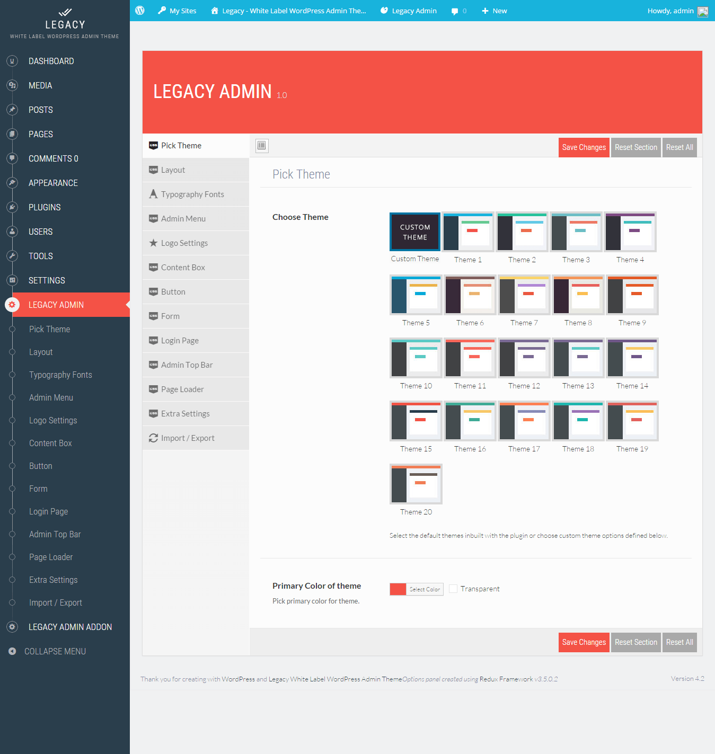This screenshot has height=754, width=715.
Task: Open the Form options tab
Action: [196, 316]
